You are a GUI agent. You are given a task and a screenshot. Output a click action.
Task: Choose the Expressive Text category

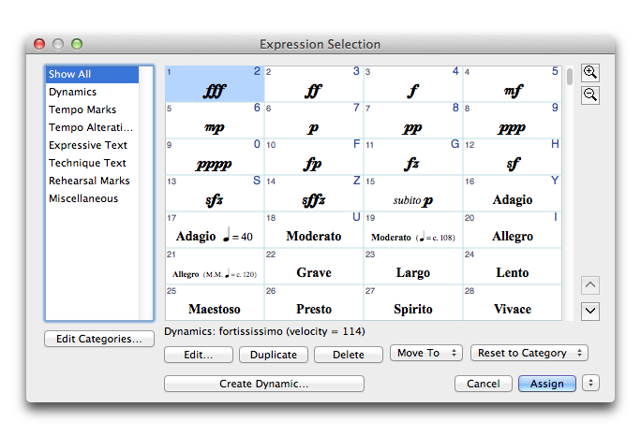92,145
